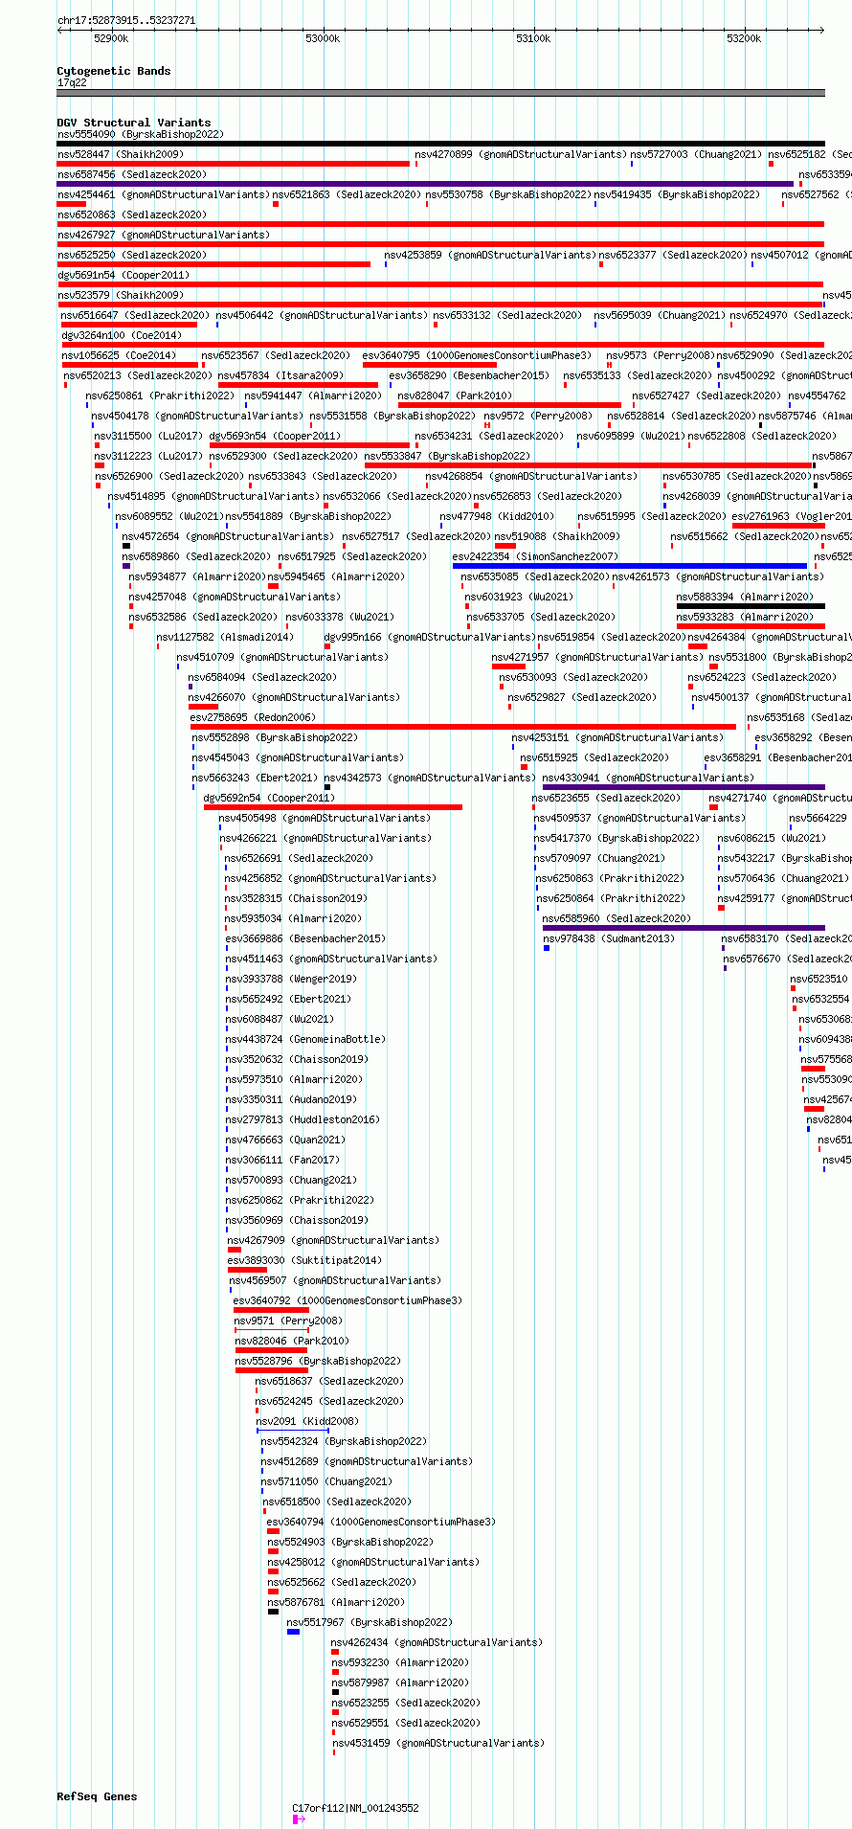Screen dimensions: 852x1829
Task: Open variant nsv519088 (Shaikh2009)
Action: (x=557, y=536)
